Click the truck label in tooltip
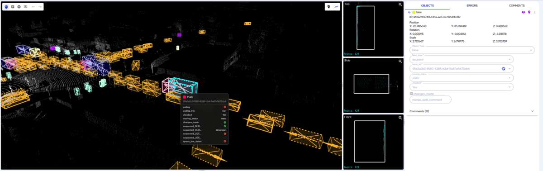543x171 pixels. pyautogui.click(x=190, y=97)
